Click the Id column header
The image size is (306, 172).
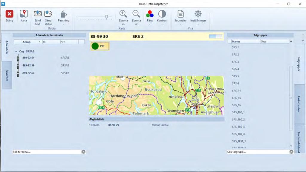click(x=51, y=42)
